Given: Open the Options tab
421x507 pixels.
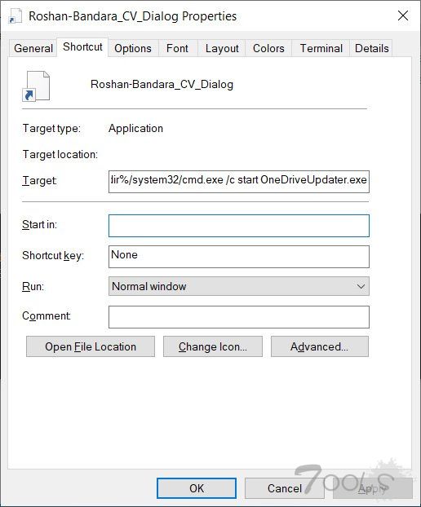Looking at the screenshot, I should [133, 49].
